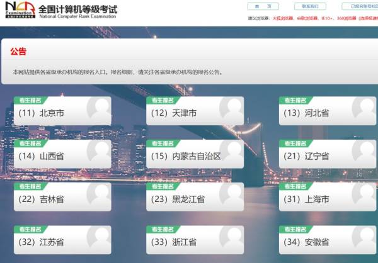Image resolution: width=378 pixels, height=263 pixels.
Task: Click the 考生报名 tag above 吉林省
Action: click(x=31, y=186)
